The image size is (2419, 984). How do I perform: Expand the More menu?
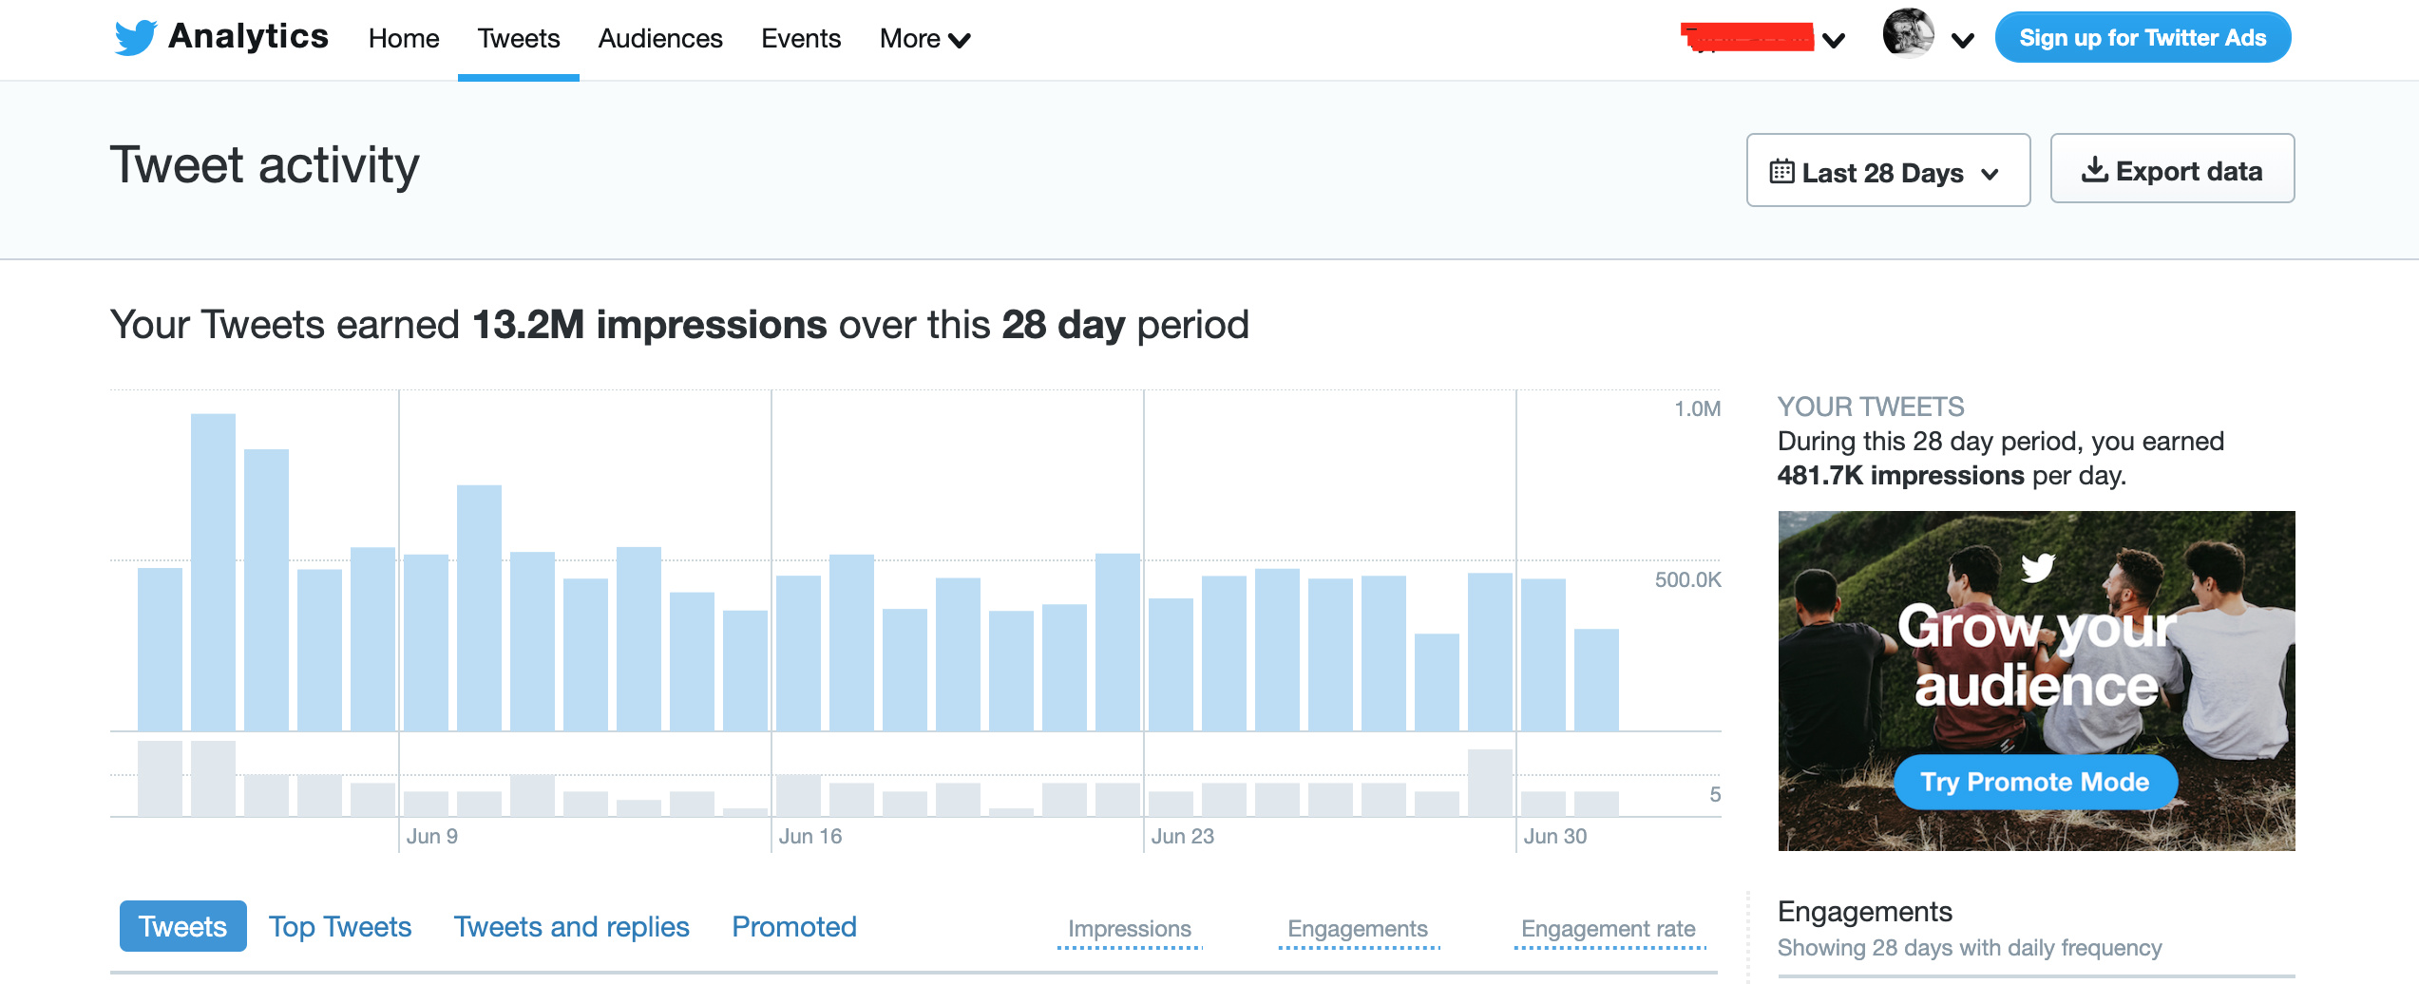pos(924,39)
